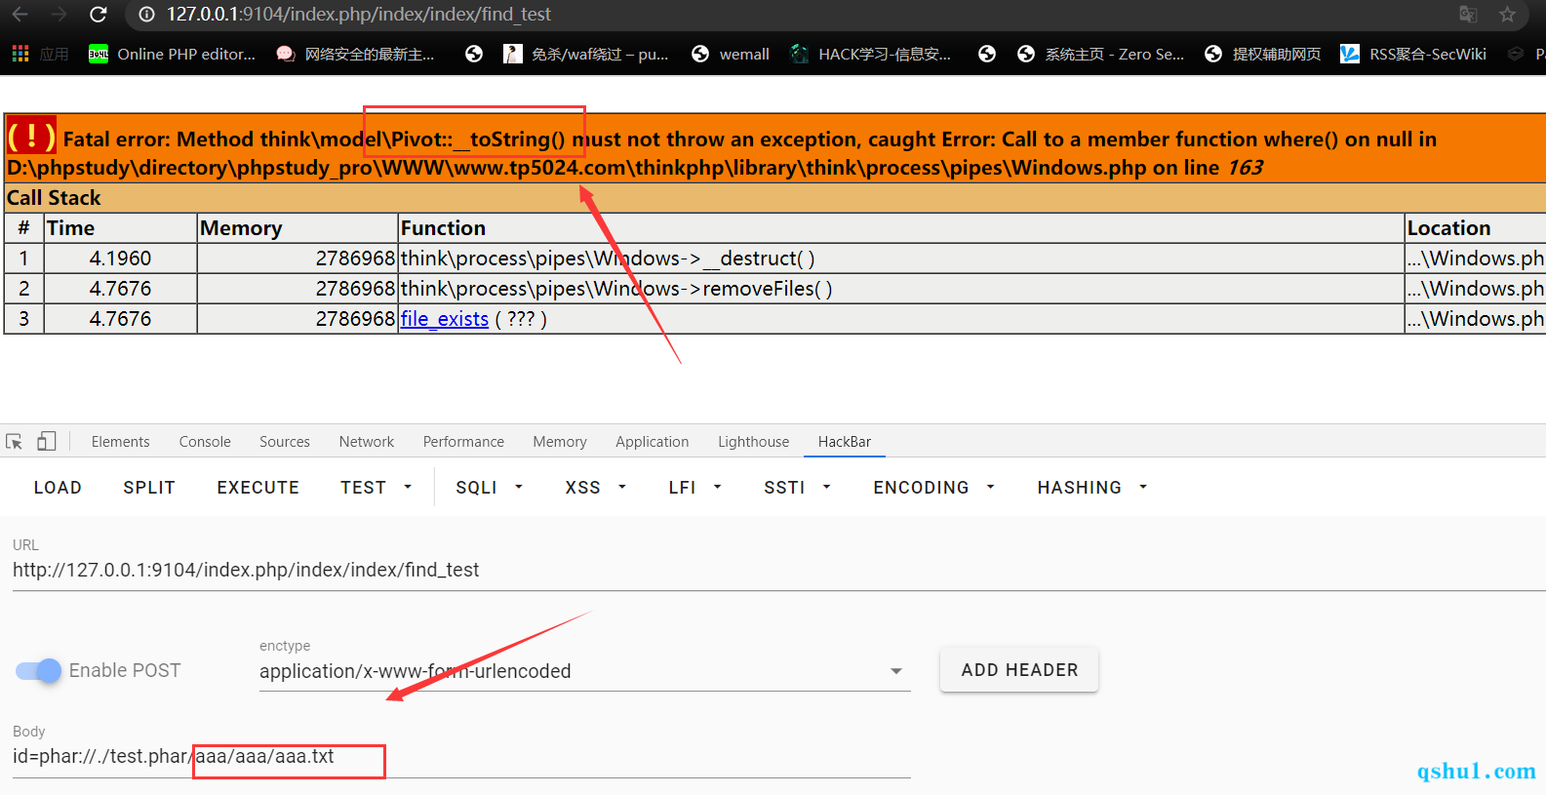This screenshot has width=1546, height=795.
Task: Open the RSS聚合-SecWiki bookmark
Action: [x=1413, y=54]
